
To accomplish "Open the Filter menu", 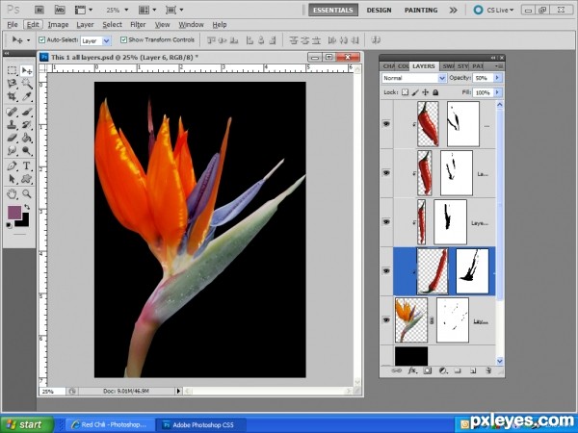I will pos(138,25).
